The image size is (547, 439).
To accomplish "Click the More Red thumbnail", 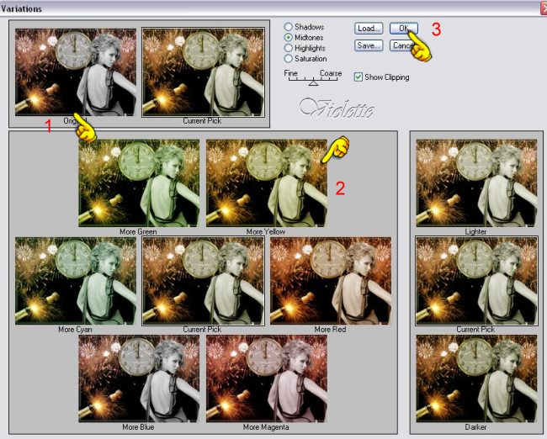I will 330,281.
